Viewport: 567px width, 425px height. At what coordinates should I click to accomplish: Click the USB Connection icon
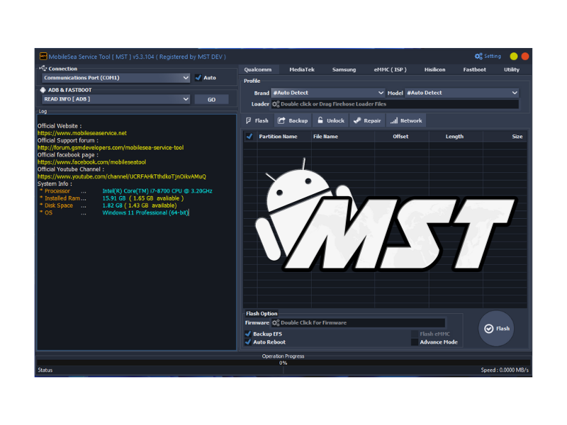pyautogui.click(x=43, y=68)
